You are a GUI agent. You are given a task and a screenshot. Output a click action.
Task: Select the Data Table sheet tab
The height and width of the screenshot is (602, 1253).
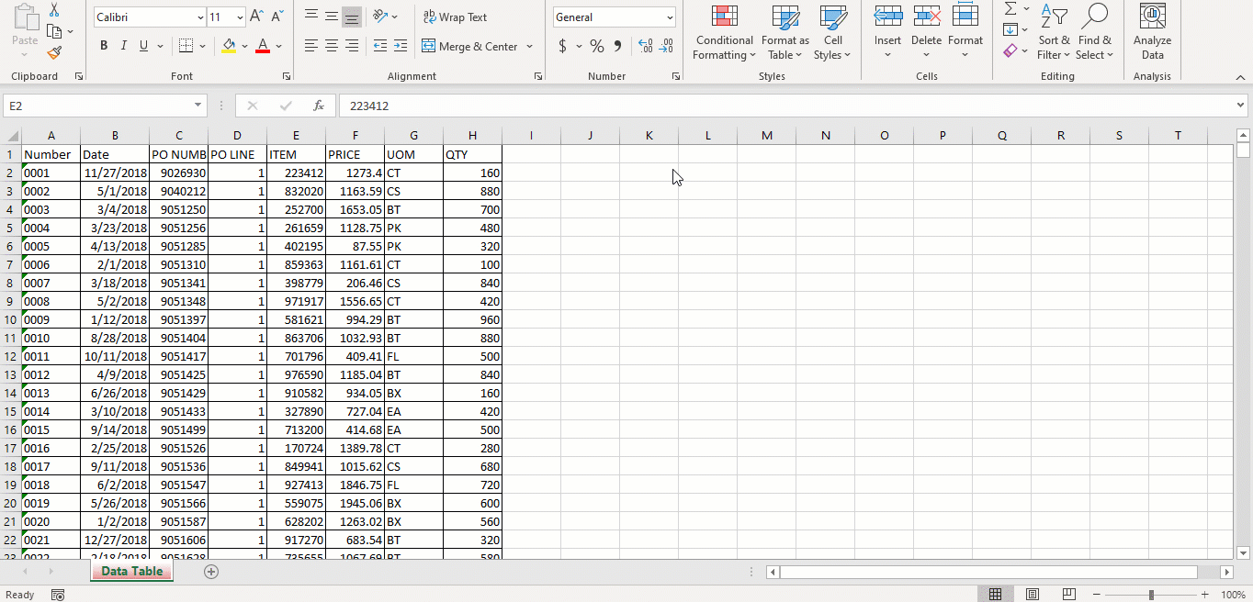[130, 571]
